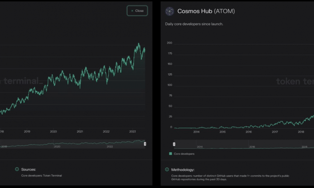The height and width of the screenshot is (188, 314).
Task: Click 'Core developers: Token Terminal' source line
Action: [41, 175]
